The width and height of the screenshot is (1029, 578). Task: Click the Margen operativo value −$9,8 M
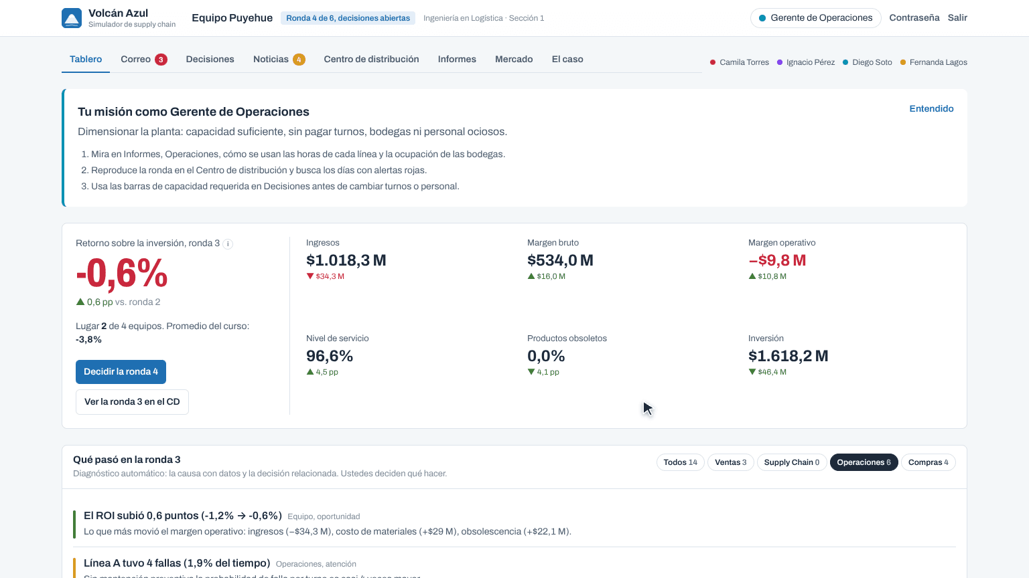point(777,260)
